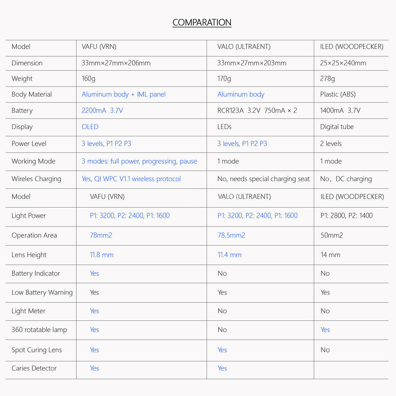
Task: Click VALO 'Yes' in Caries Detector row
Action: tap(222, 368)
